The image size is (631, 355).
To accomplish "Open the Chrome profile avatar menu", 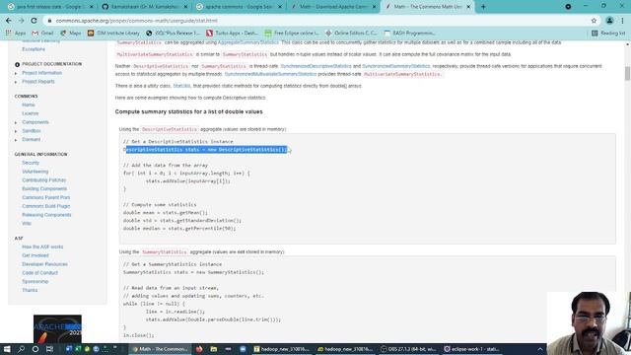I will point(609,21).
